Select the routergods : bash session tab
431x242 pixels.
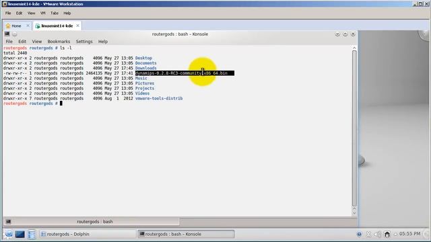pyautogui.click(x=92, y=221)
